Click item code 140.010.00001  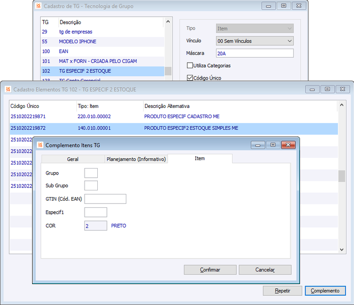[94, 128]
